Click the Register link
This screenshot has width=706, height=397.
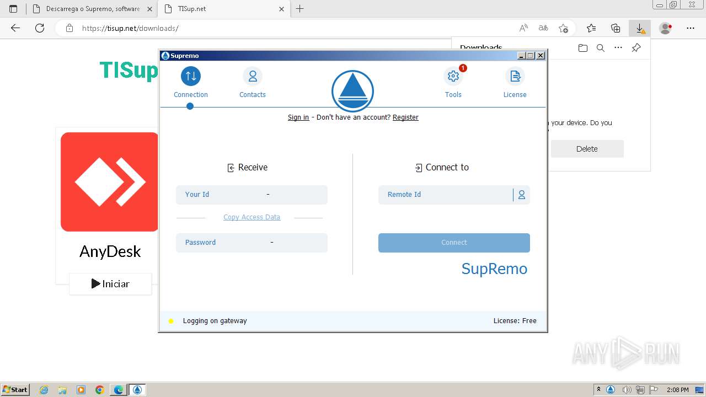click(405, 117)
